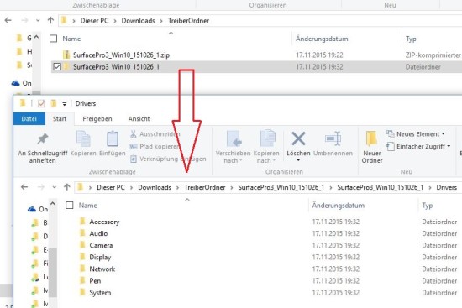Open the Einfacher Zugriff dropdown
This screenshot has height=308, width=462.
pyautogui.click(x=418, y=146)
